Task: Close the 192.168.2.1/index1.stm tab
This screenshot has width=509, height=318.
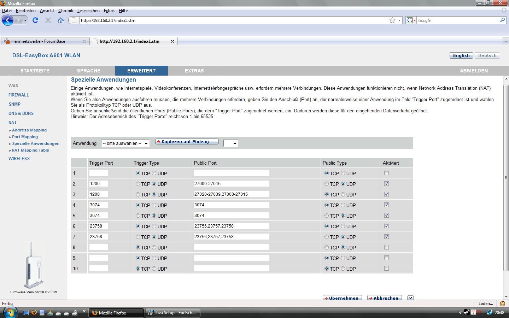Action: click(x=172, y=41)
